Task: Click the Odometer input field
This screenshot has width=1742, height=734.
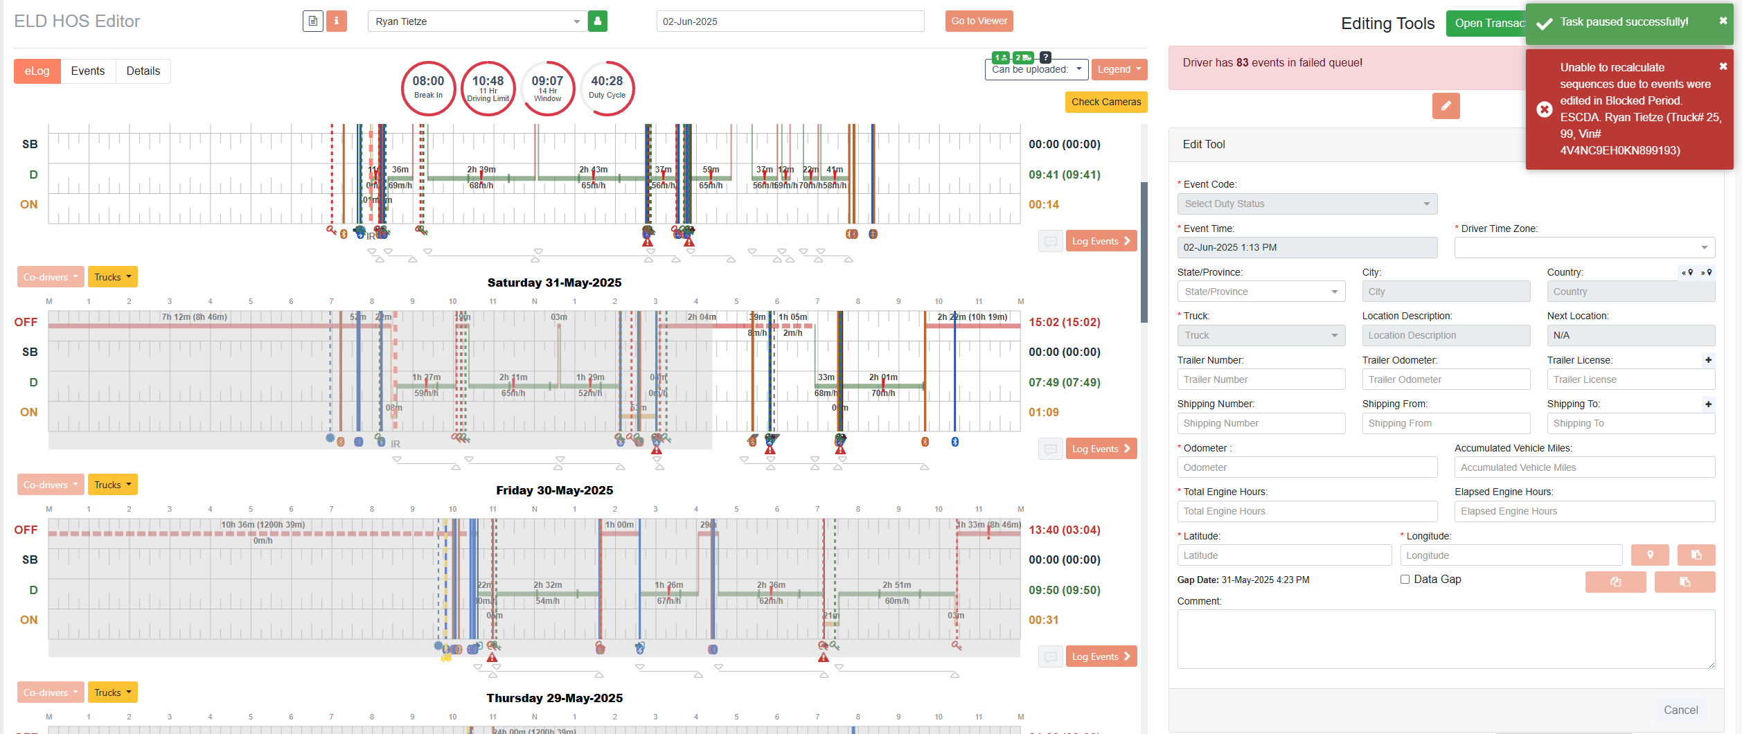Action: click(x=1307, y=467)
